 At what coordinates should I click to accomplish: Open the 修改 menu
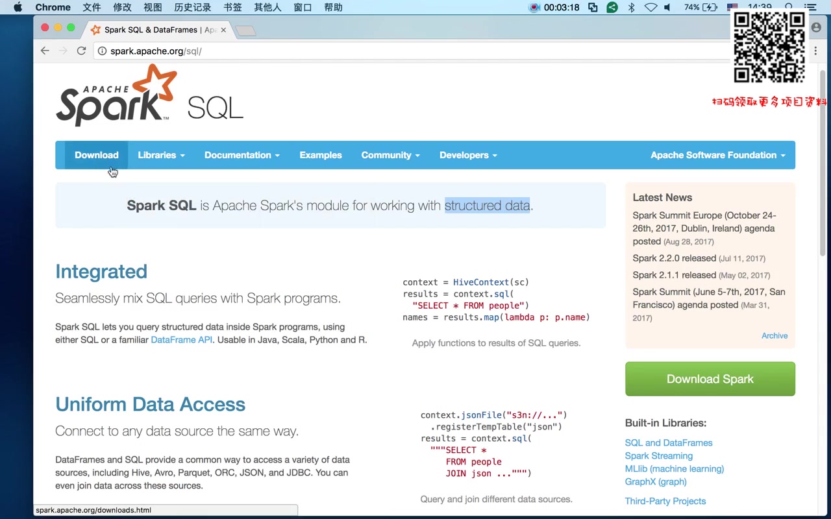pos(122,7)
